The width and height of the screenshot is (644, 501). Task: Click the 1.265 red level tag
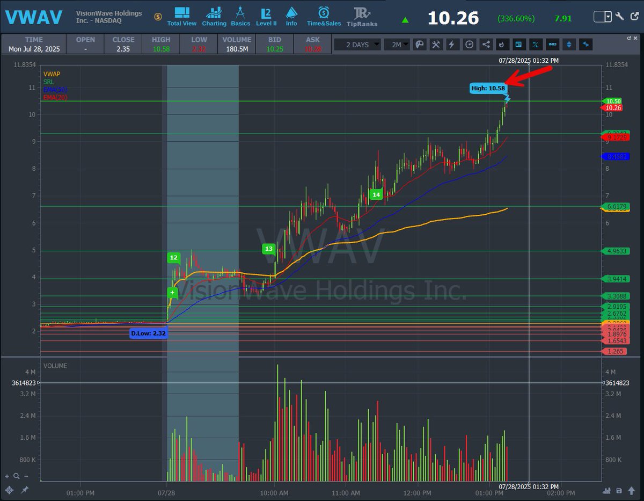tap(613, 351)
